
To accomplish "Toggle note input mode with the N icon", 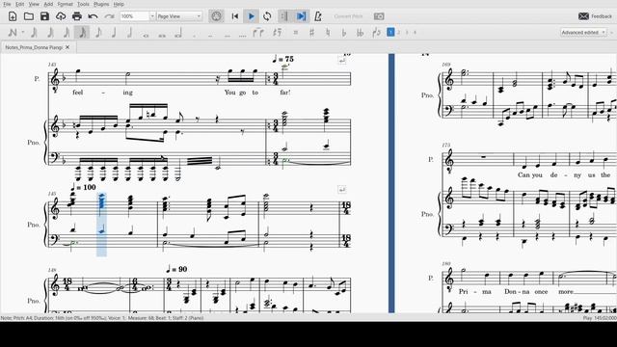I will pyautogui.click(x=13, y=33).
